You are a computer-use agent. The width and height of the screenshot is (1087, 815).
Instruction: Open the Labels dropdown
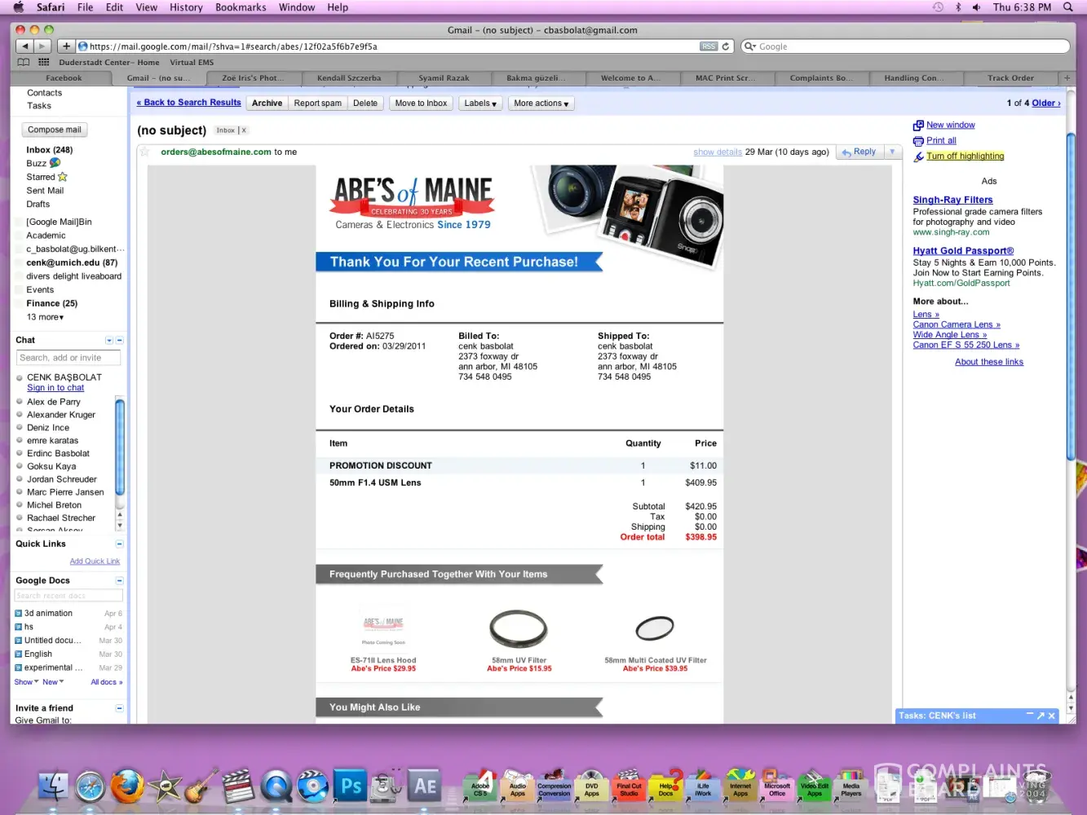pos(480,104)
